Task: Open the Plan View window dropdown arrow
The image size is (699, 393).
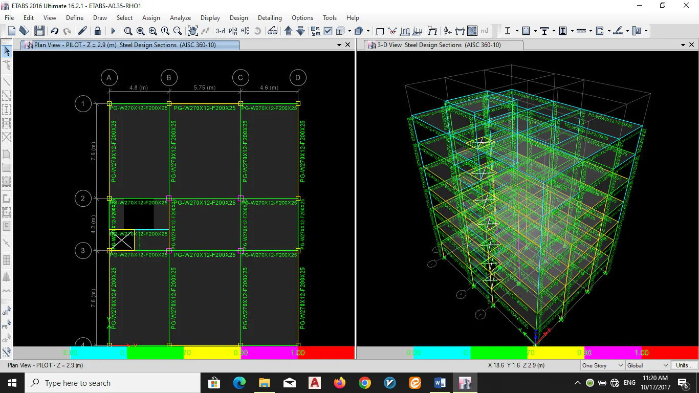Action: [x=339, y=45]
